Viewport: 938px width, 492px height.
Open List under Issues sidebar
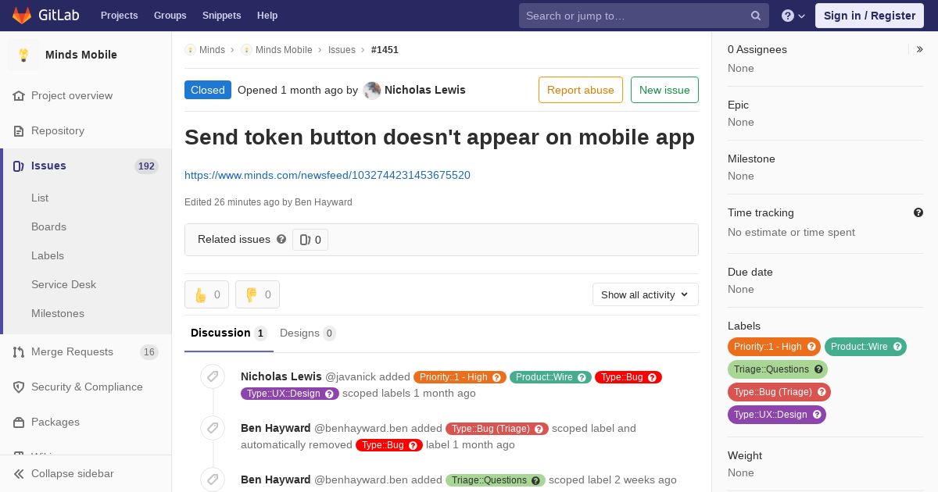click(40, 198)
